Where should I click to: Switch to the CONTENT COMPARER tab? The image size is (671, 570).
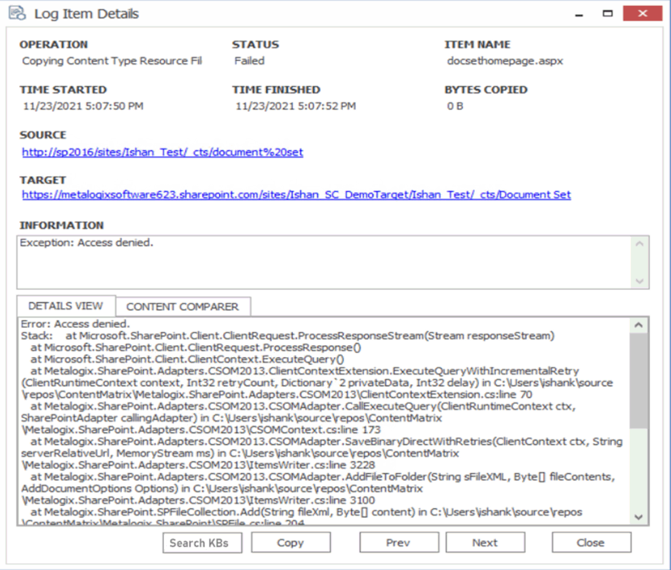pos(183,306)
